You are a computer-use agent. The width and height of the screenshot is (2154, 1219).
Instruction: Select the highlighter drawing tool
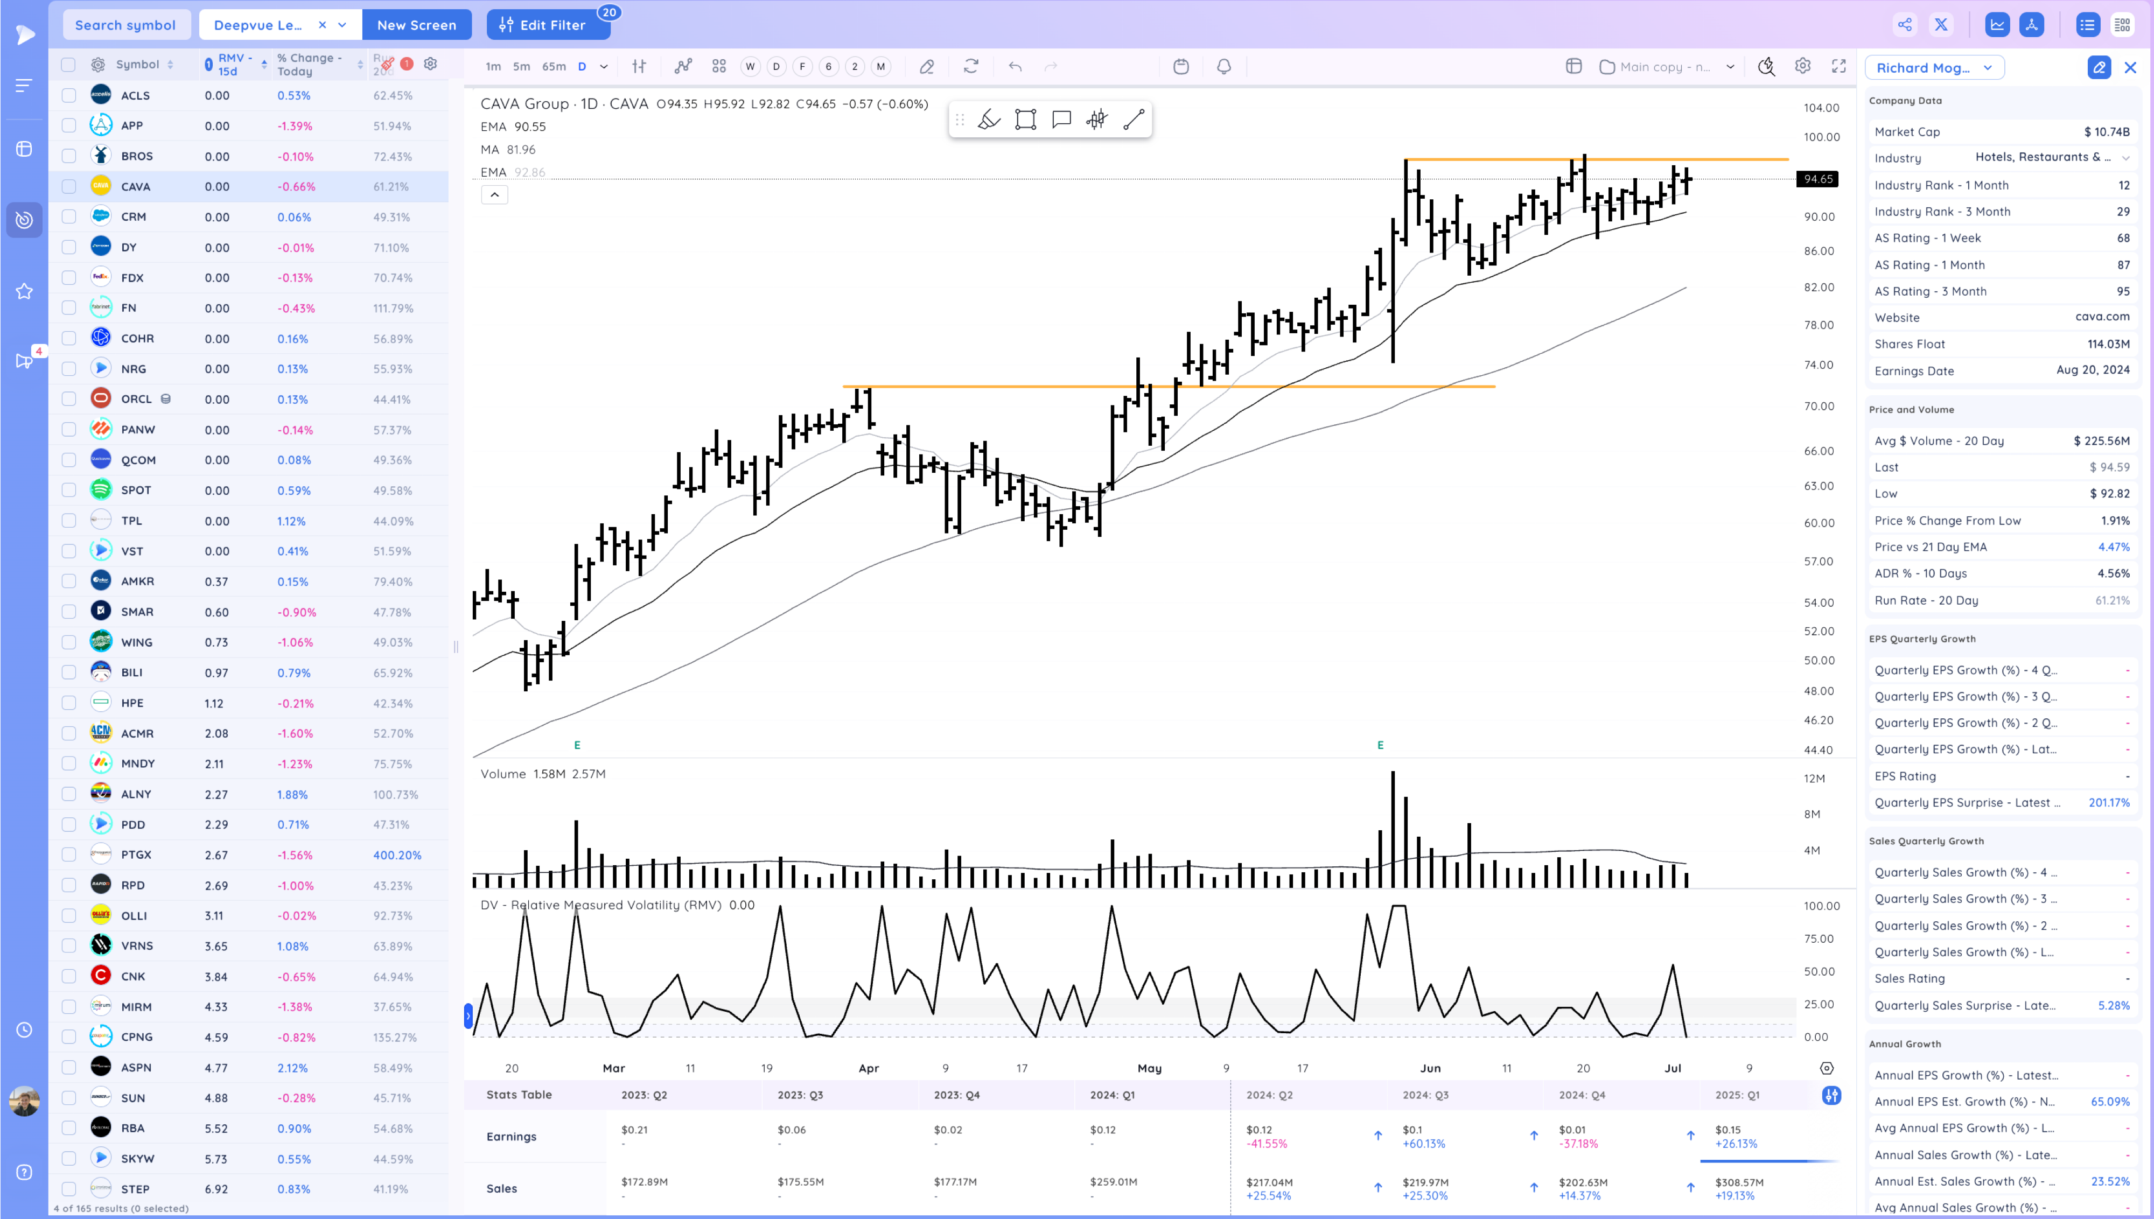[x=989, y=120]
